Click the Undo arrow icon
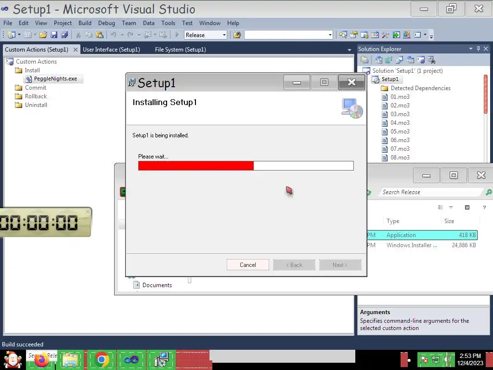This screenshot has width=493, height=370. pyautogui.click(x=114, y=35)
